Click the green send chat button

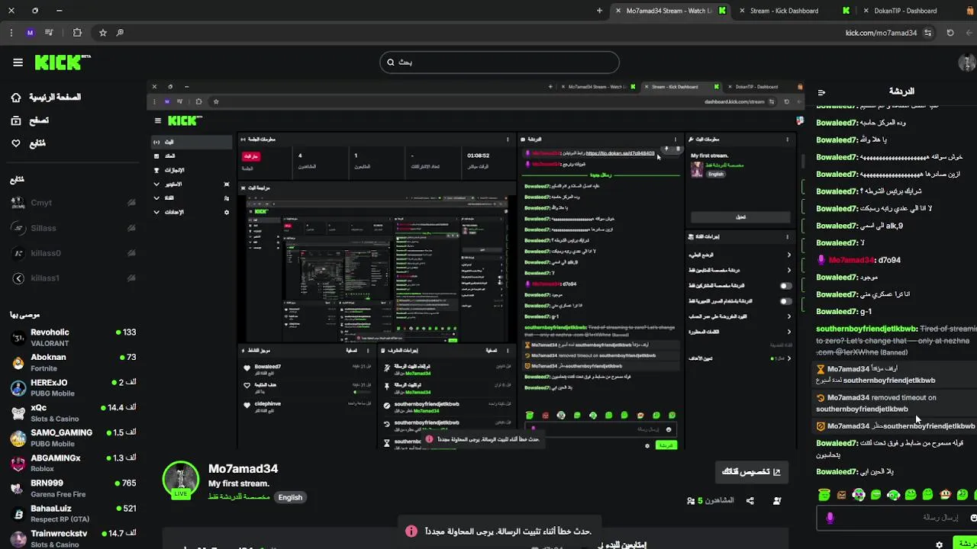[x=966, y=544]
